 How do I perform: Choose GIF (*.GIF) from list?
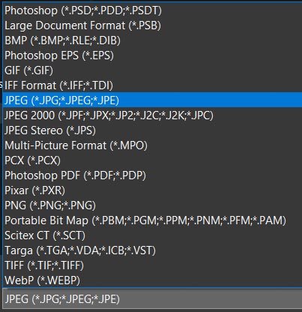[152, 70]
